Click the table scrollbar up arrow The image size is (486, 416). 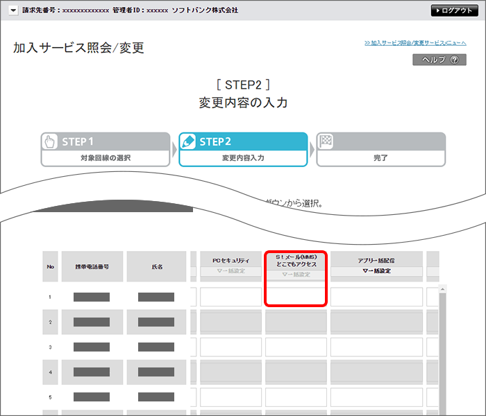tap(443, 289)
